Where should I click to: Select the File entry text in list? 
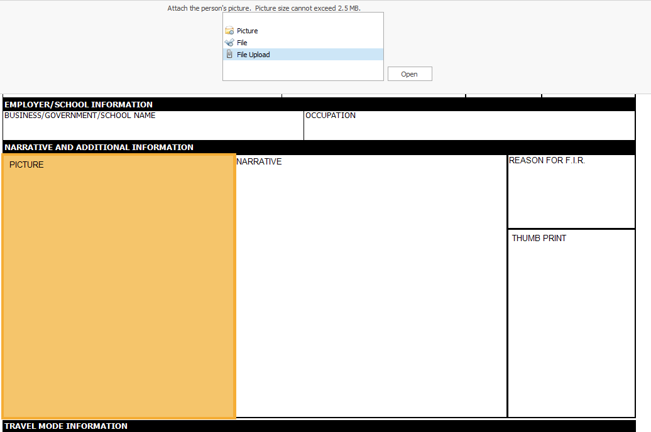tap(242, 43)
